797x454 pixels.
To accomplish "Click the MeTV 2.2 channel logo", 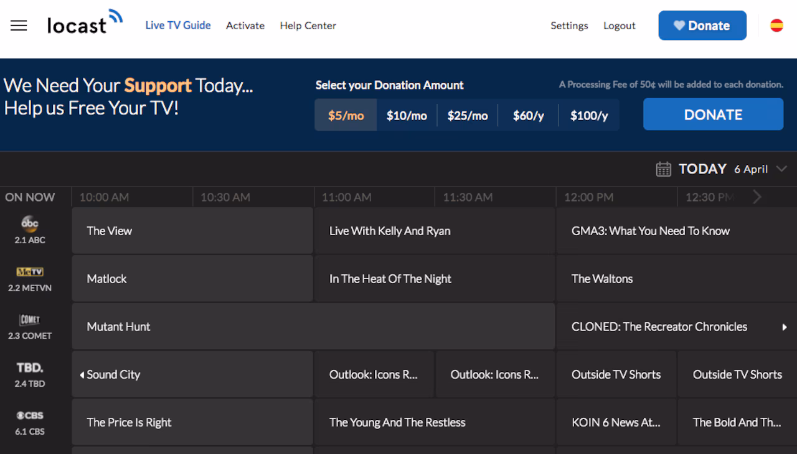I will click(29, 272).
